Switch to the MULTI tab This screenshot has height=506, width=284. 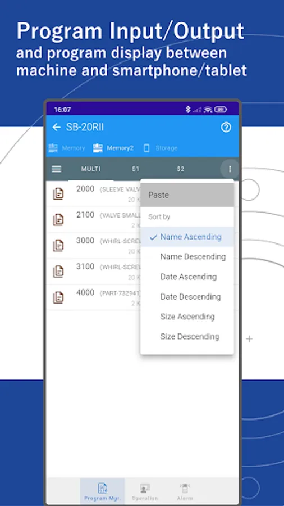pos(91,169)
